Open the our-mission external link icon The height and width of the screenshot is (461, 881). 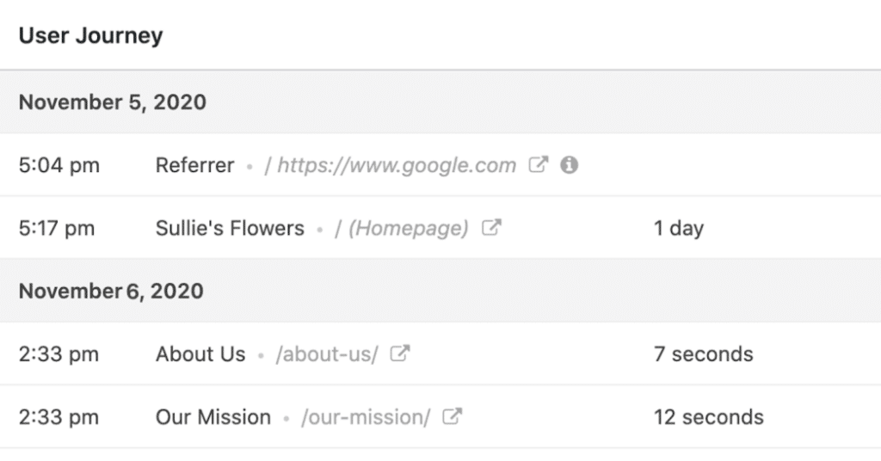pyautogui.click(x=452, y=417)
